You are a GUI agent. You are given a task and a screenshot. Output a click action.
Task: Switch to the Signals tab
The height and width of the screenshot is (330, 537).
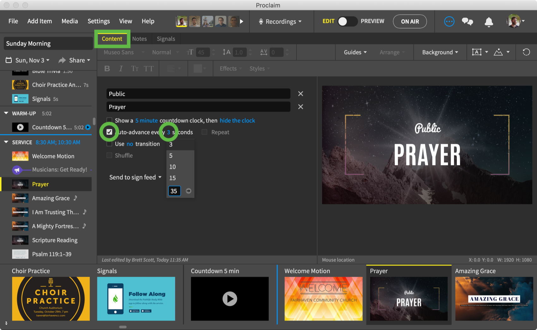pyautogui.click(x=166, y=39)
